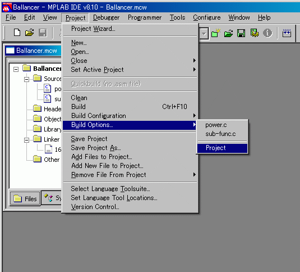This screenshot has height=272, width=300.
Task: Click the gray info circle toolbar icon
Action: [267, 33]
